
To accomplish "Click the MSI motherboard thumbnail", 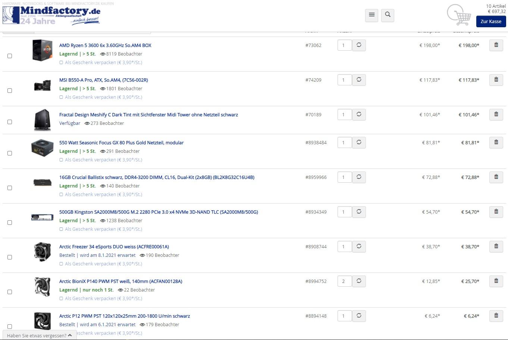I will (42, 85).
